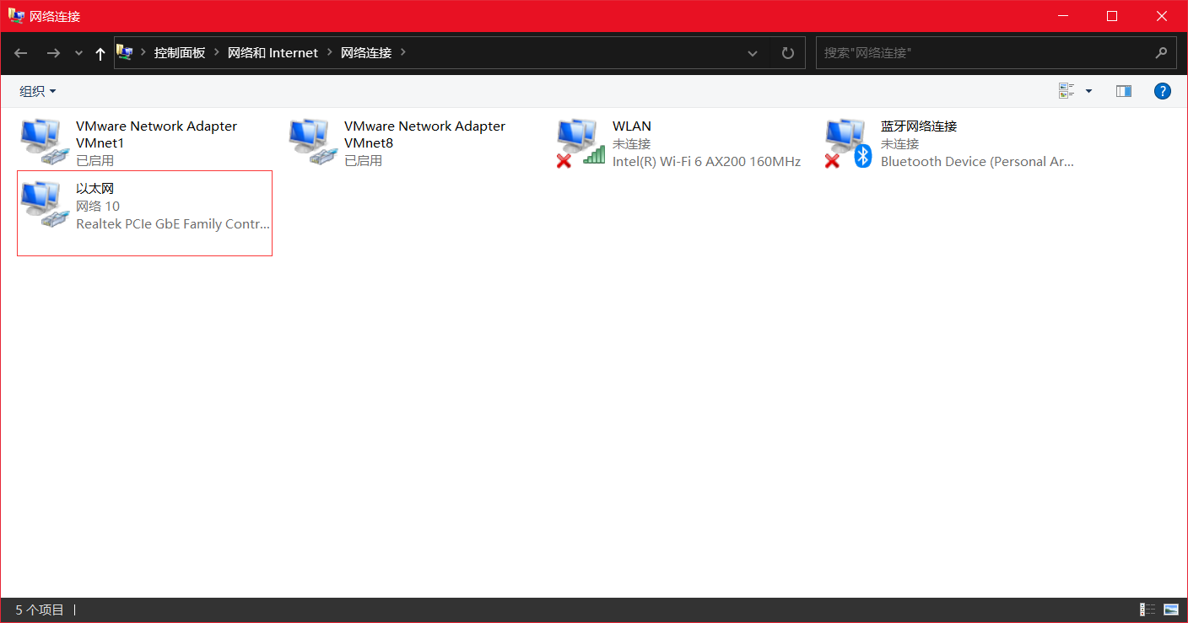Open the view options dropdown arrow
This screenshot has height=623, width=1188.
pyautogui.click(x=1088, y=91)
